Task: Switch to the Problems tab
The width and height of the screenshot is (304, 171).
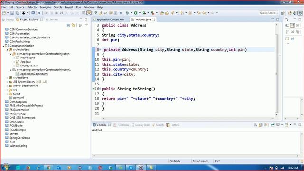Action: pyautogui.click(x=121, y=125)
